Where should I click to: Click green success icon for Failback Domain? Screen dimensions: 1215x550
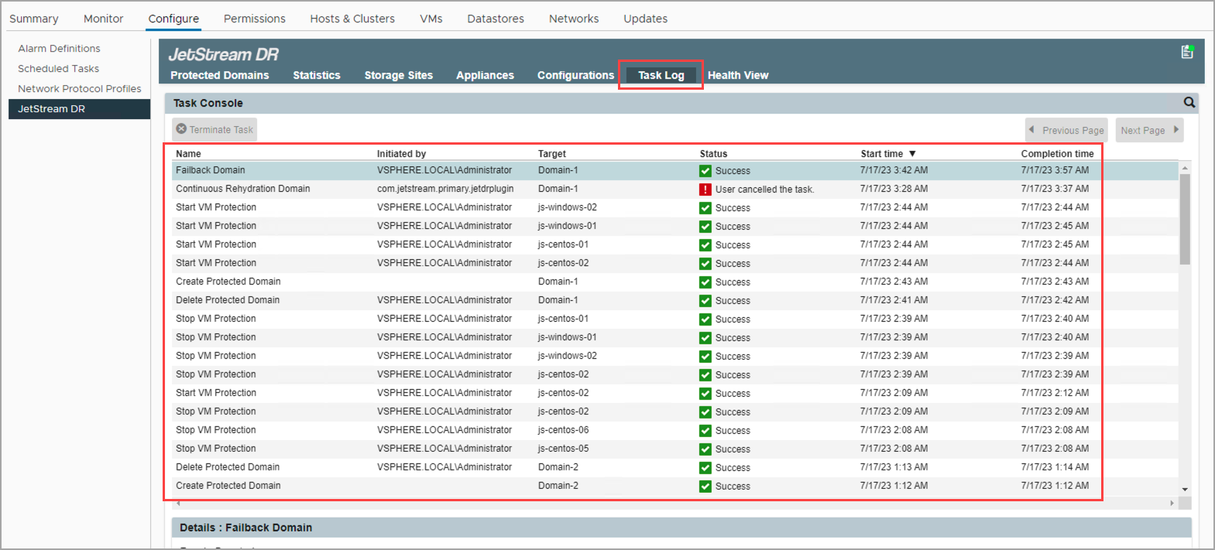click(705, 171)
